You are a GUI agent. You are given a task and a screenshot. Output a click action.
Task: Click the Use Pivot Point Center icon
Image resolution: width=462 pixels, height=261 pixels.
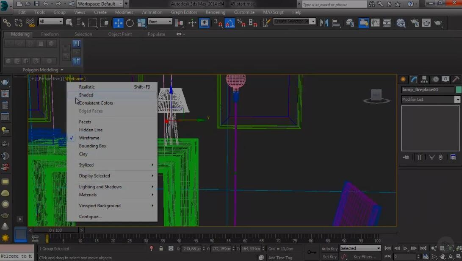tap(179, 23)
